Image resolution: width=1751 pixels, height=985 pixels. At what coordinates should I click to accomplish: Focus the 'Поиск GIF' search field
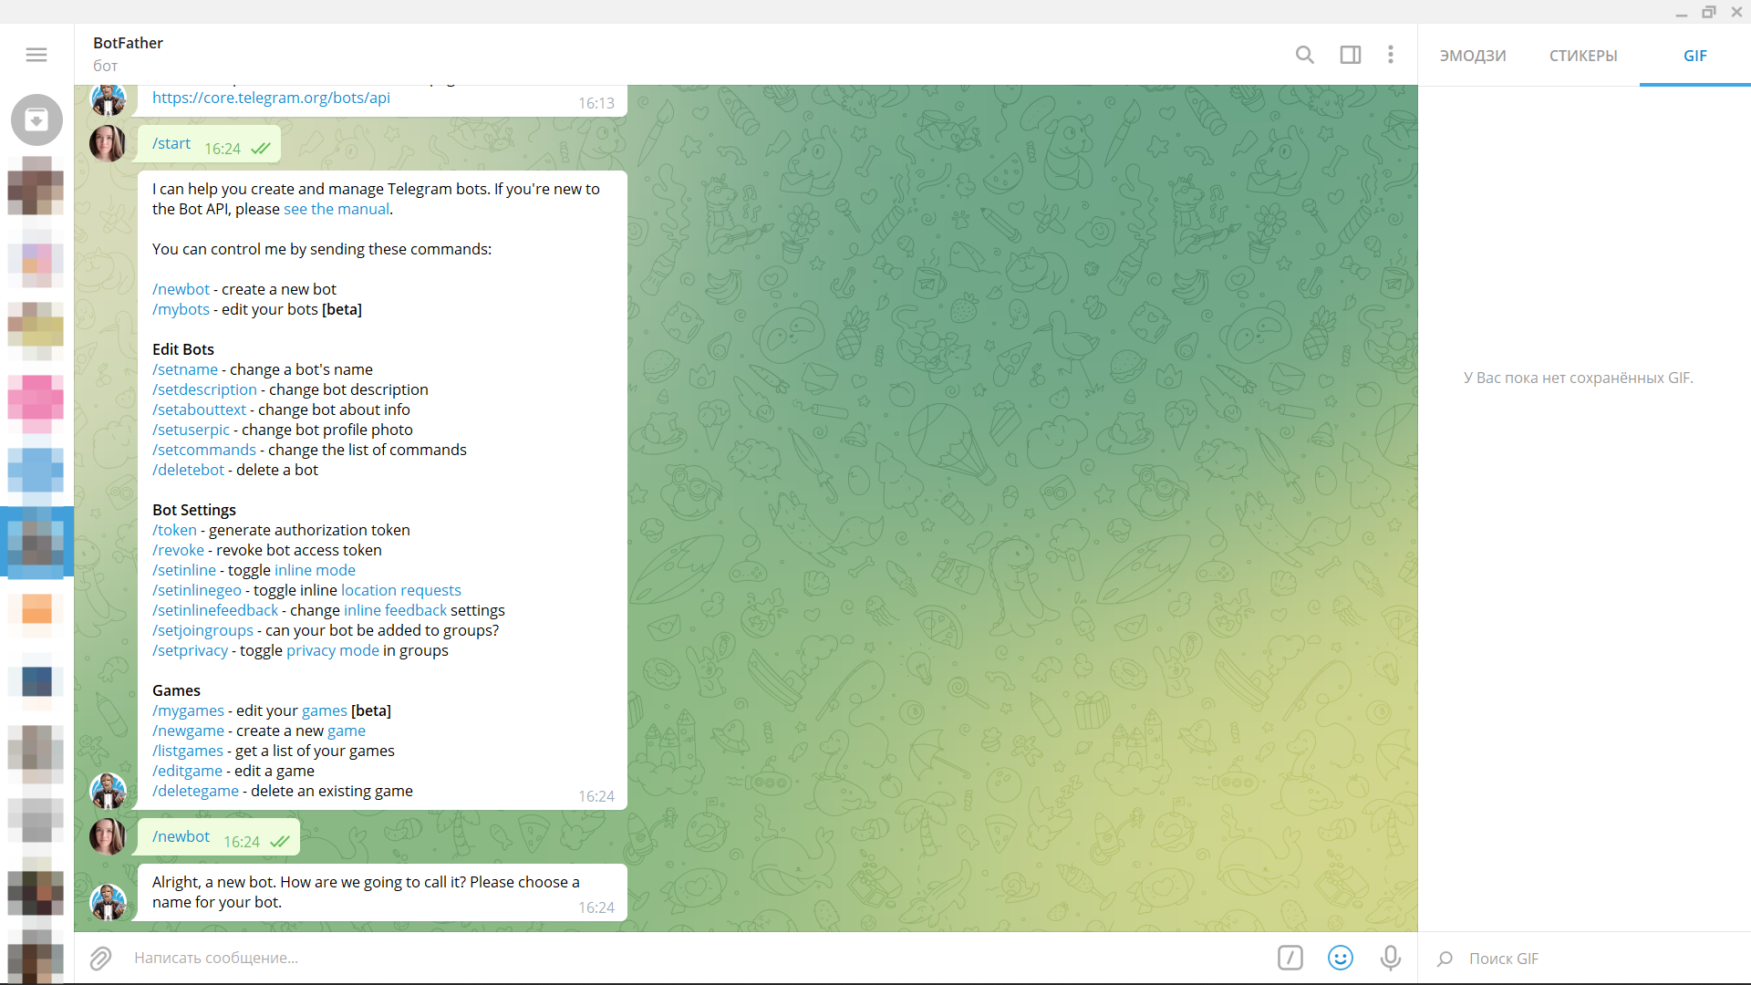click(x=1601, y=959)
